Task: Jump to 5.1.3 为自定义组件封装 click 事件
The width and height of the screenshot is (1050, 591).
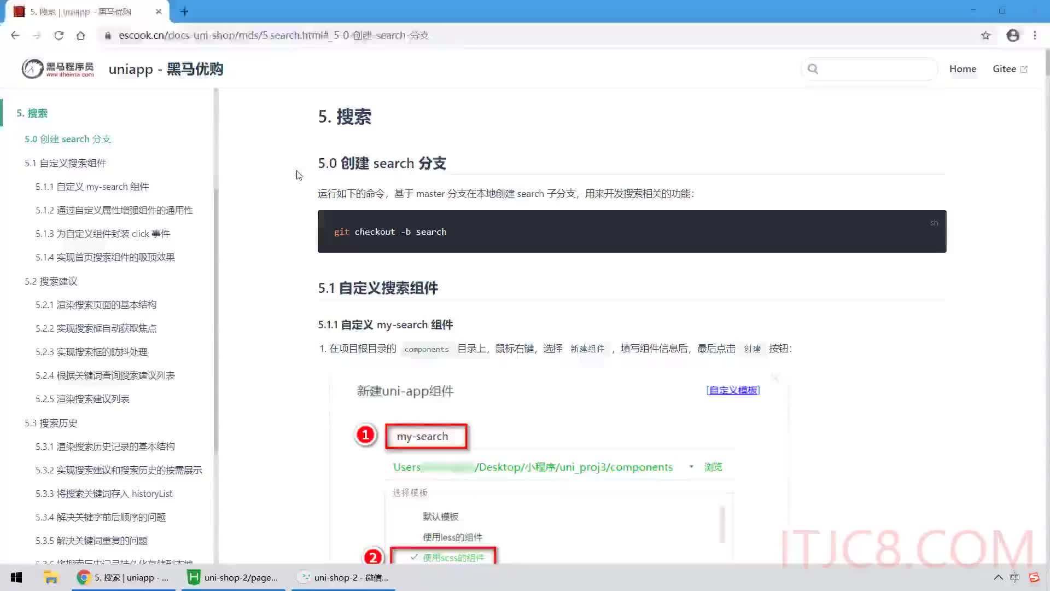Action: point(103,234)
